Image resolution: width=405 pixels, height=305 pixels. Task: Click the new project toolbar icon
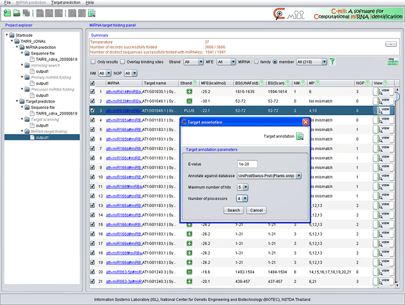(7, 13)
